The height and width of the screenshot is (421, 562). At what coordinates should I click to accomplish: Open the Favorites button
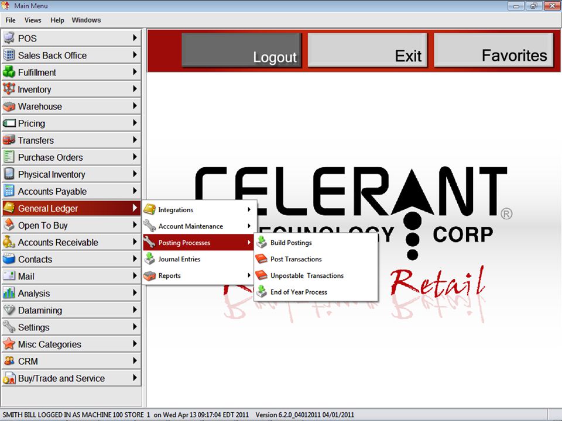pyautogui.click(x=494, y=50)
